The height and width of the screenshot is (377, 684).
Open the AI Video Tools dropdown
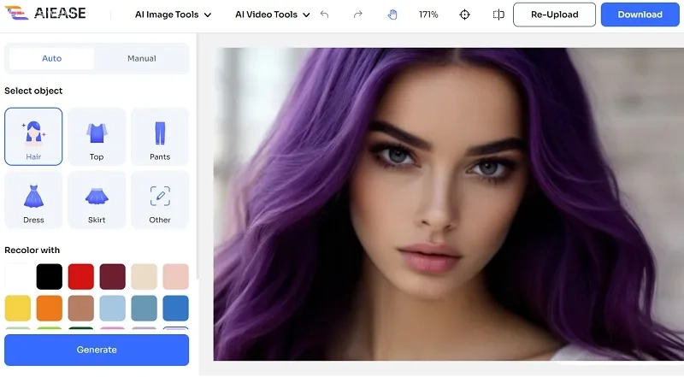coord(273,15)
